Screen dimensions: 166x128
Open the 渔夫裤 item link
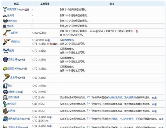[10, 26]
